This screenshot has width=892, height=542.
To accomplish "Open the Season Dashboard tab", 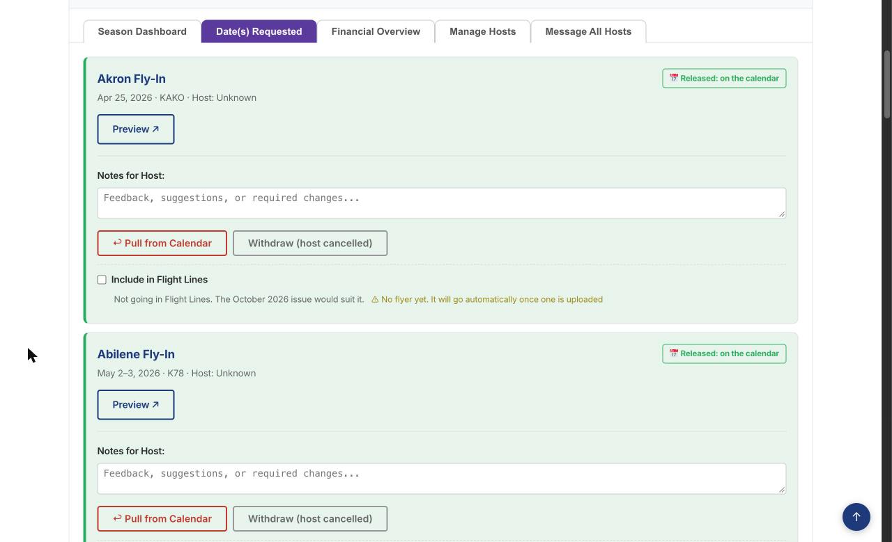I will pyautogui.click(x=142, y=31).
